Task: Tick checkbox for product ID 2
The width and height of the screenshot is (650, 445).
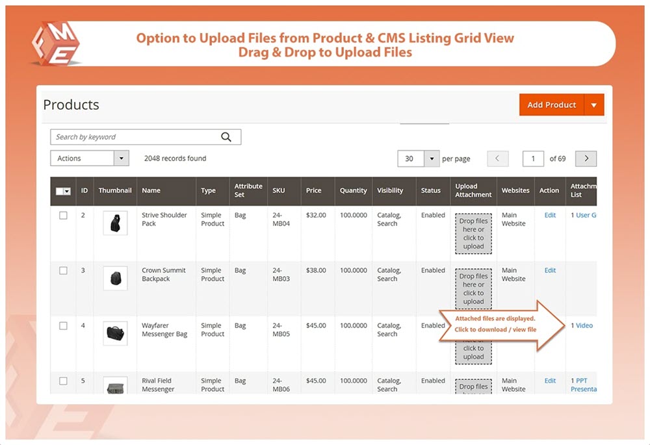Action: (x=63, y=216)
